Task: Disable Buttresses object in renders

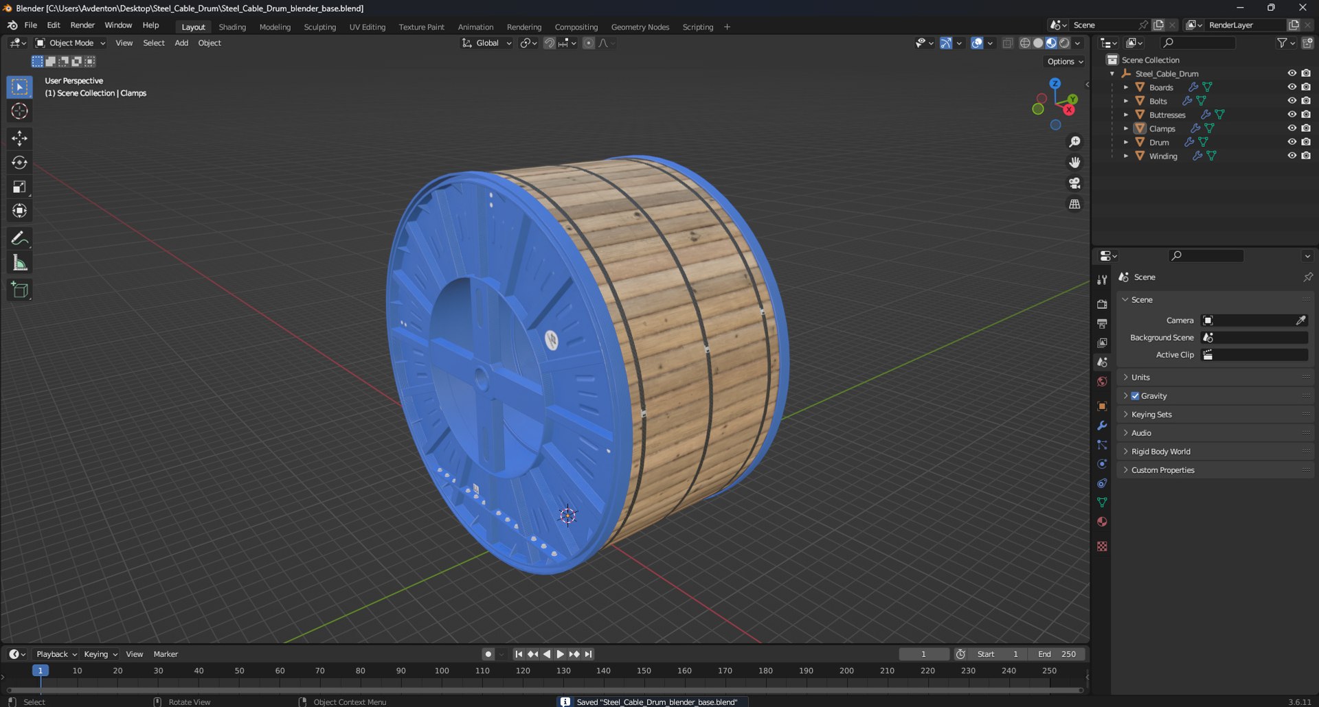Action: pos(1306,115)
